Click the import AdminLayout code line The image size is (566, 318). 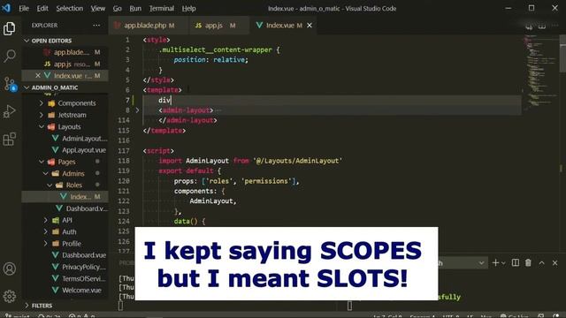point(250,161)
